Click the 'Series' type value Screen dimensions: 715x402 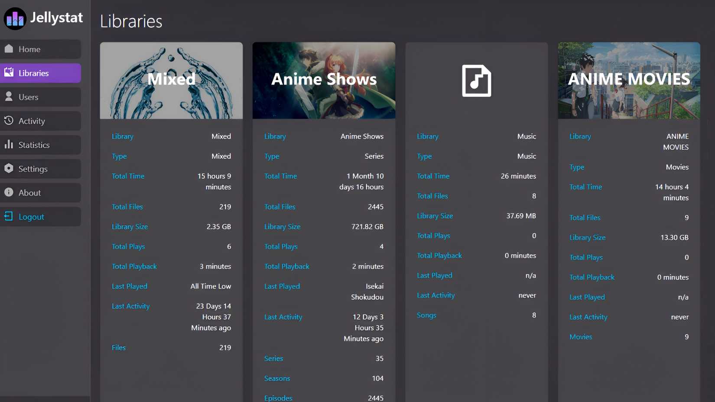[374, 156]
